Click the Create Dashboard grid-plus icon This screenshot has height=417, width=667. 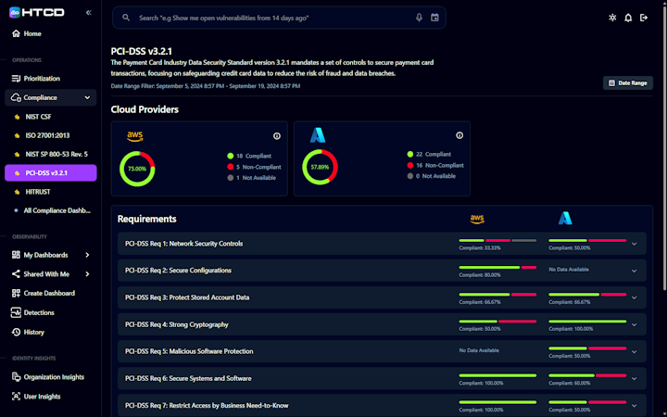(x=16, y=293)
